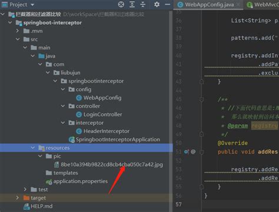
Task: Click the @ gutter marker on line 51
Action: tap(193, 152)
